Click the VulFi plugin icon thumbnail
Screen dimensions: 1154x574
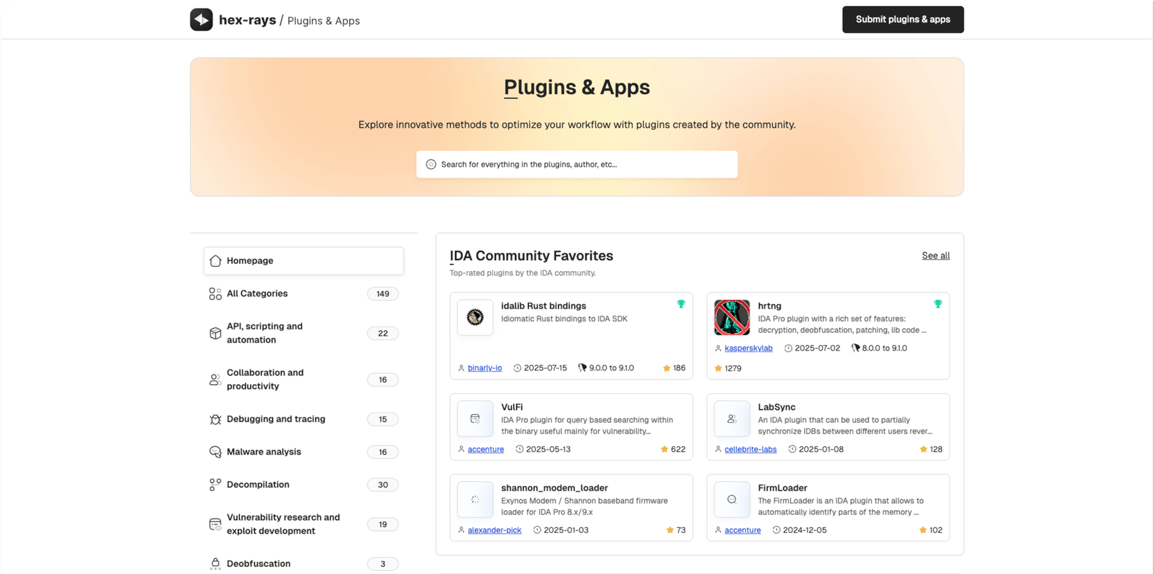point(474,418)
